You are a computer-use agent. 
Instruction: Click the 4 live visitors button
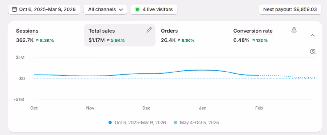click(154, 10)
